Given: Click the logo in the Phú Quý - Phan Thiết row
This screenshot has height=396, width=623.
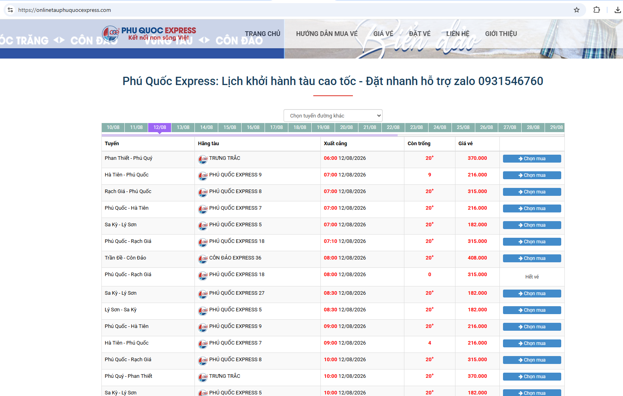Looking at the screenshot, I should coord(203,377).
